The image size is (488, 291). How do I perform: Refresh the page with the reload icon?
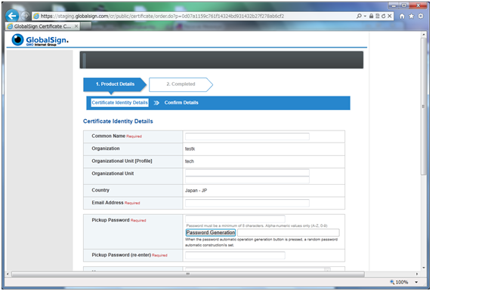[x=383, y=16]
